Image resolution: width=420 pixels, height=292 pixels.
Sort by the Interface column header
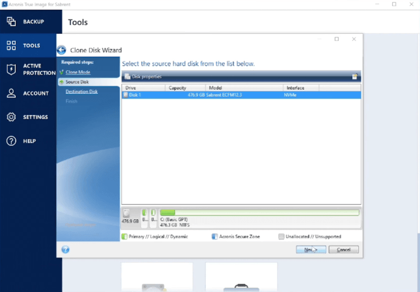pyautogui.click(x=301, y=87)
